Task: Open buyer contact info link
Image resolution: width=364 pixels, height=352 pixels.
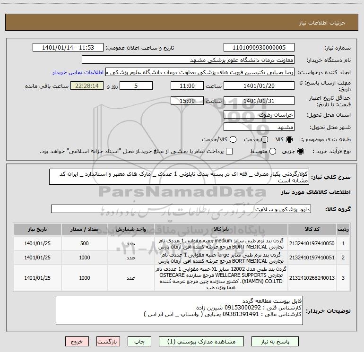Action: (x=78, y=72)
